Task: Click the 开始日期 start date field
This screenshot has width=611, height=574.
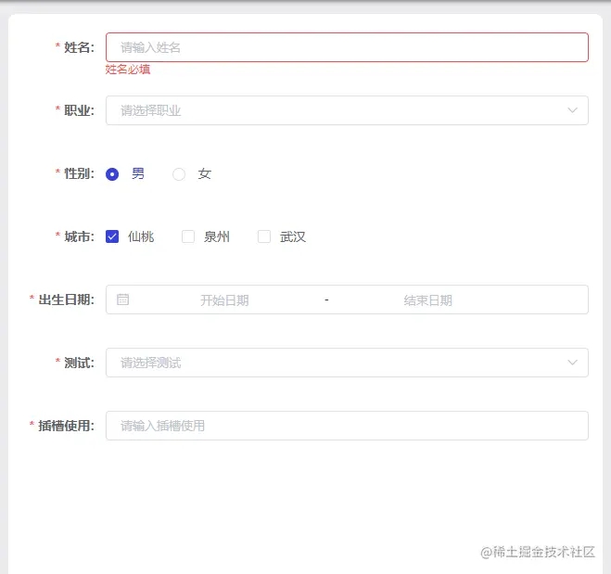Action: (224, 300)
